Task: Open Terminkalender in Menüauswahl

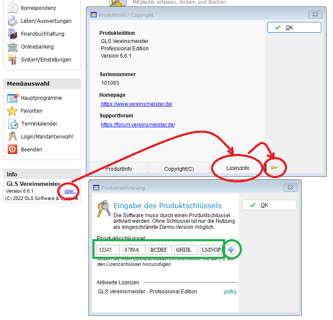Action: point(39,124)
